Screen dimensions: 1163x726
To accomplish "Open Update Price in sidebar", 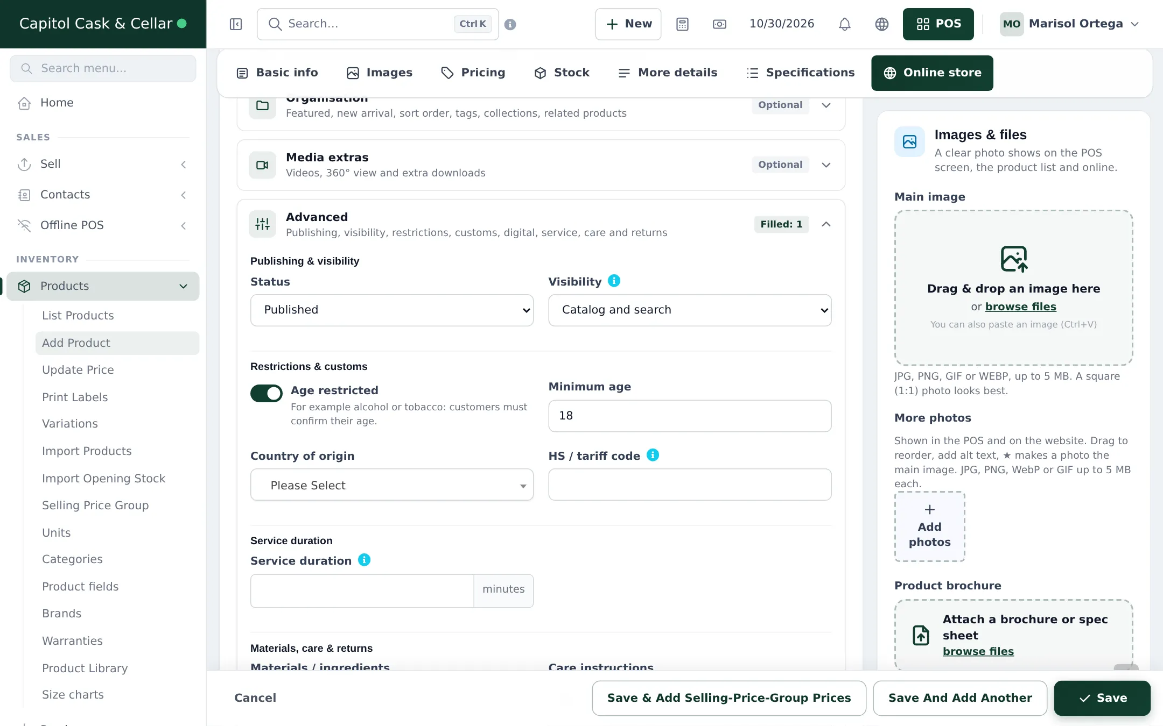I will point(78,370).
